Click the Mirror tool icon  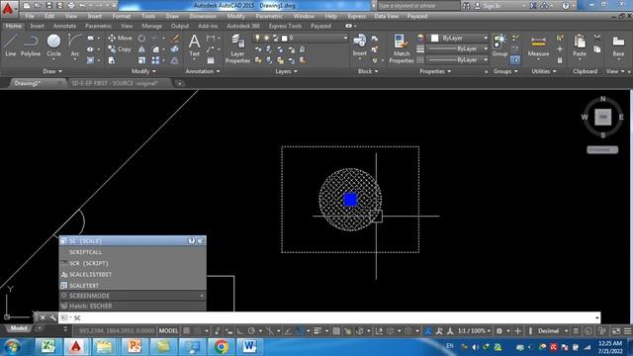coord(141,49)
